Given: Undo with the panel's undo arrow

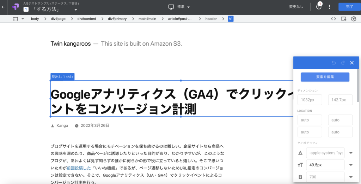Looking at the screenshot, I should 334,63.
